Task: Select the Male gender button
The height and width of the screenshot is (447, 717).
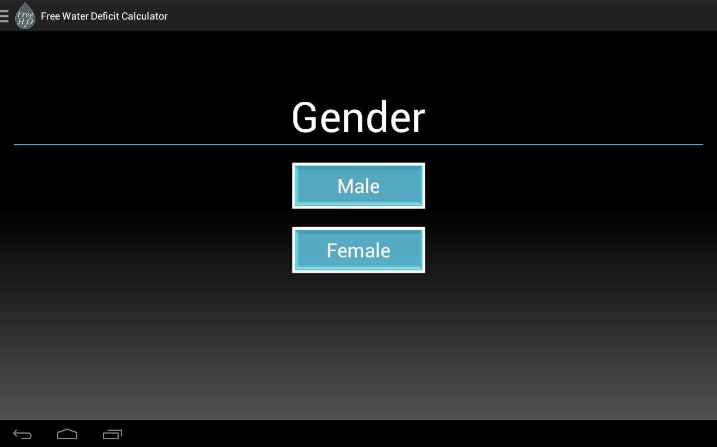Action: [358, 186]
